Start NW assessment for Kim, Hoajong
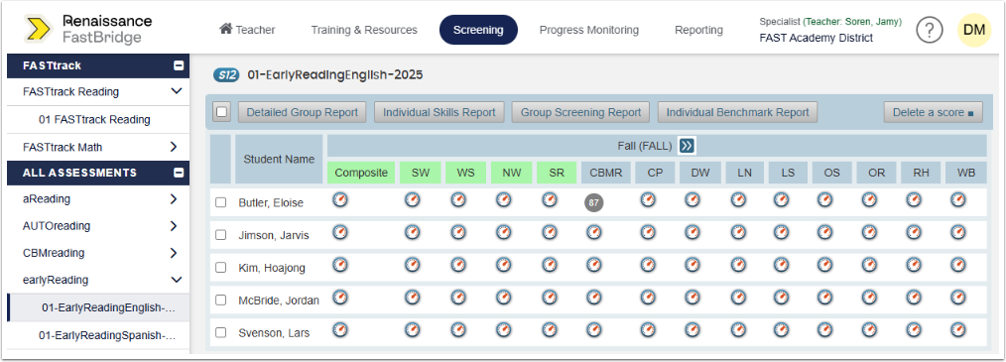 click(x=504, y=265)
